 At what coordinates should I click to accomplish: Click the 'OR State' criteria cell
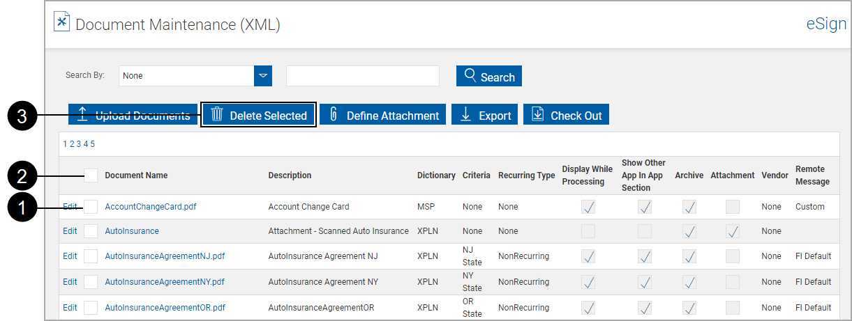coord(472,308)
